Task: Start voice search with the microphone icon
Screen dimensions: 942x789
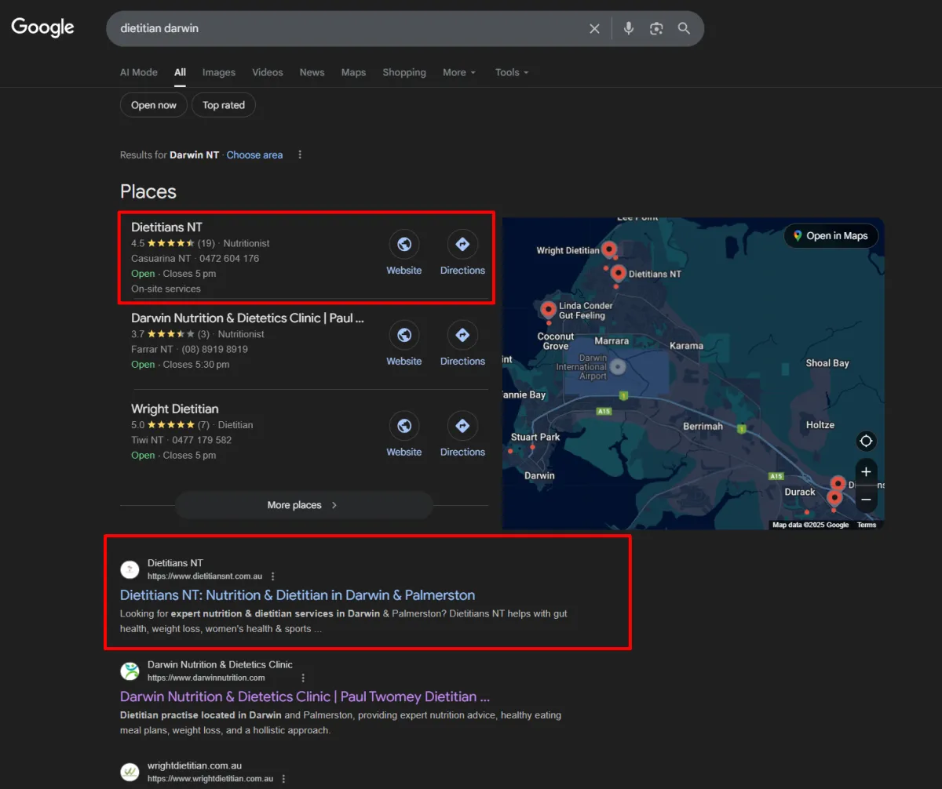Action: [628, 28]
